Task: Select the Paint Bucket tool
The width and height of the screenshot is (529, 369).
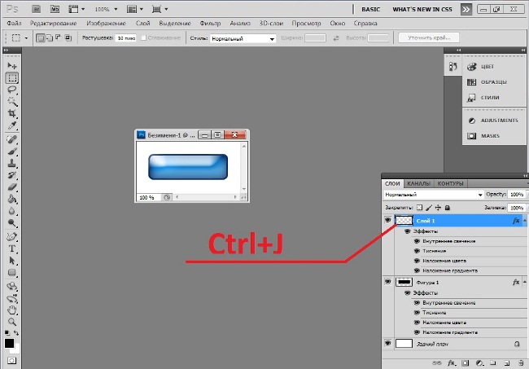Action: click(12, 199)
